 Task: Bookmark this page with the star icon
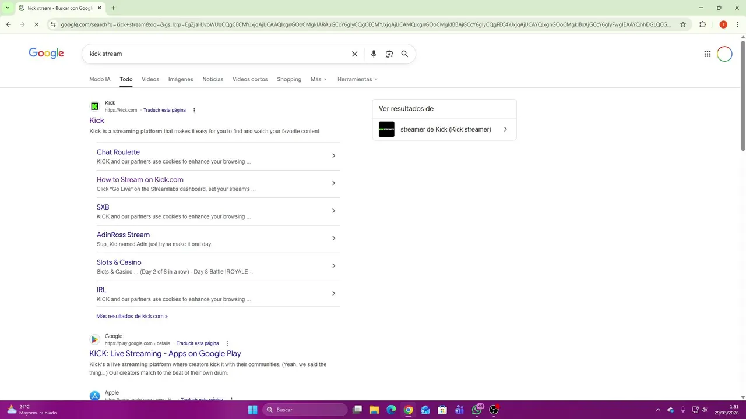[x=683, y=24]
